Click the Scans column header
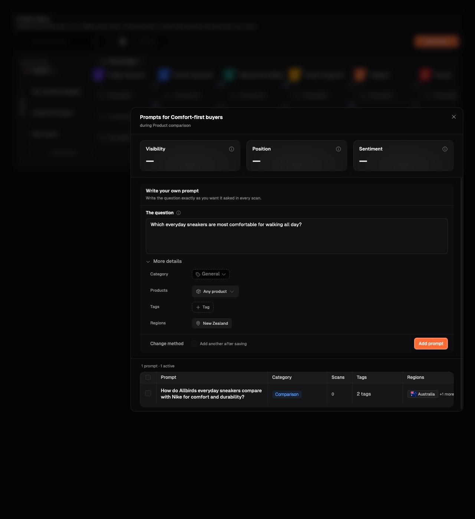475x519 pixels. coord(338,377)
